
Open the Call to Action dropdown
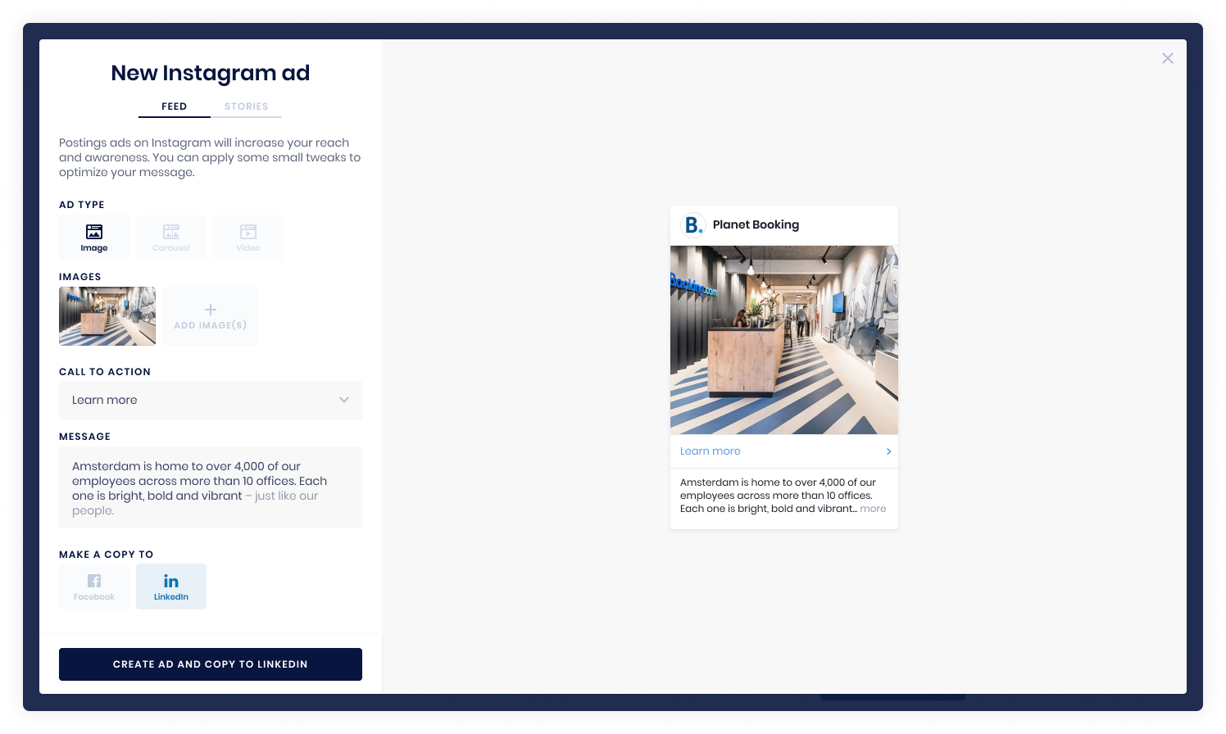pos(211,401)
